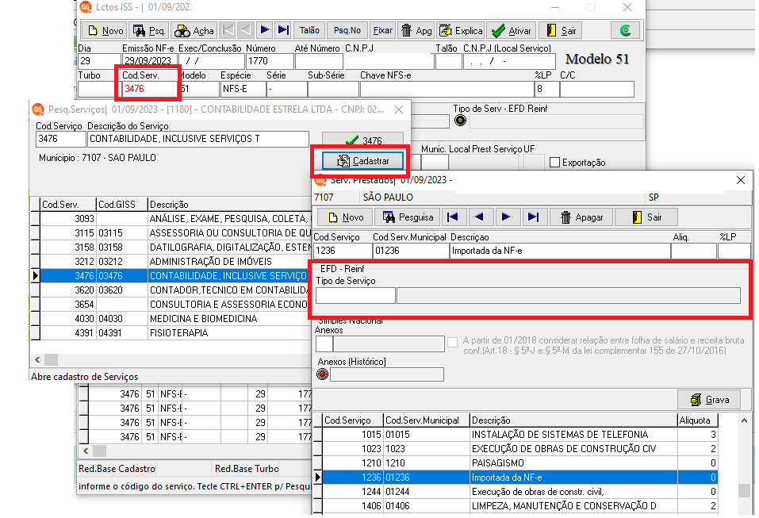759x518 pixels.
Task: Click the Tipo de Serv EFD Reinf round button
Action: click(460, 121)
